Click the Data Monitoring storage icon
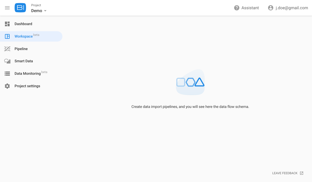Screen dimensions: 312x182 click(7, 74)
